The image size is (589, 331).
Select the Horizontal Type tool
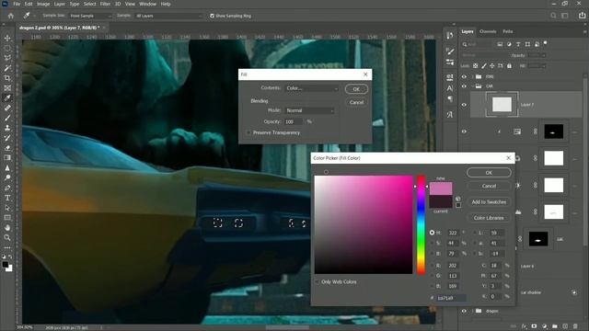7,198
